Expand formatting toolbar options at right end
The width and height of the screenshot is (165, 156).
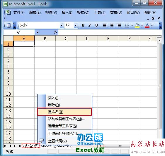pos(160,26)
